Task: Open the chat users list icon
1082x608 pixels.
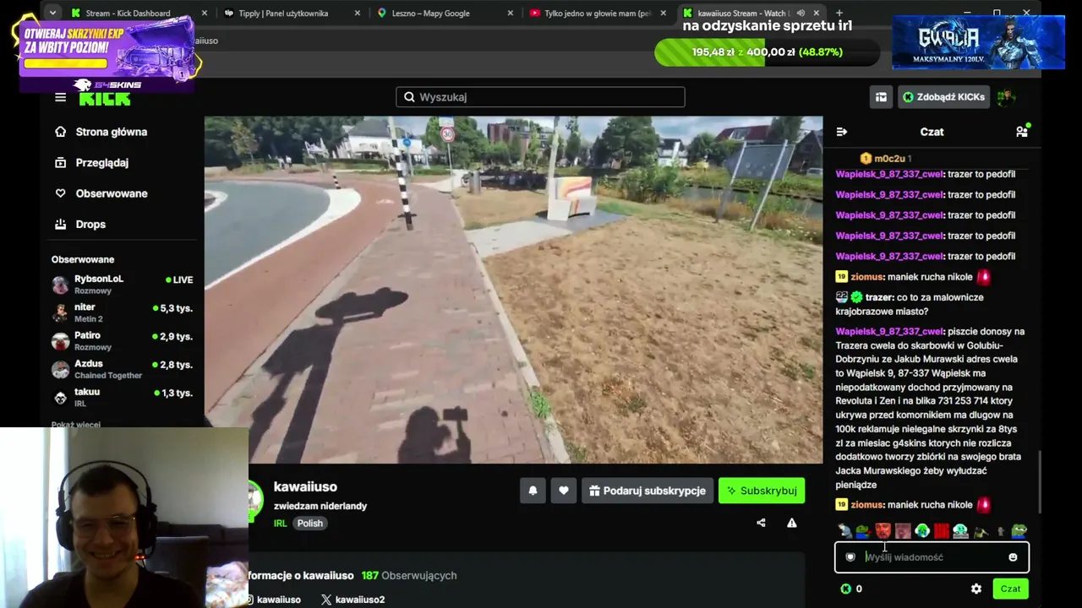Action: 1022,132
